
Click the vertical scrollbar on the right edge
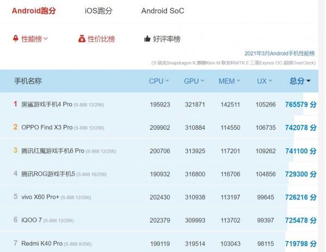click(x=322, y=126)
